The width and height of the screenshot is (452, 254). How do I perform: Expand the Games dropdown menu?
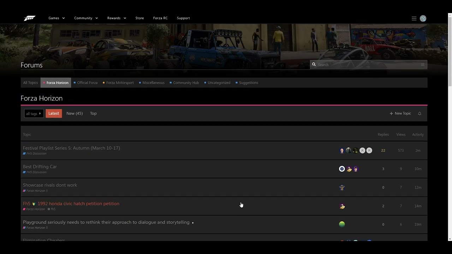tap(56, 18)
